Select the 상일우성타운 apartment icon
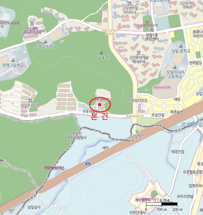This screenshot has height=215, width=203. tap(30, 101)
